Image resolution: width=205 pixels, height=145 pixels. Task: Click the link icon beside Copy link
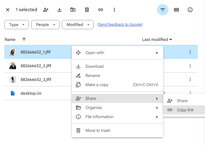170,110
